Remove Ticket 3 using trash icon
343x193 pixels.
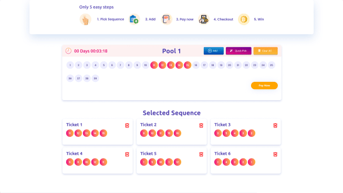click(x=275, y=125)
